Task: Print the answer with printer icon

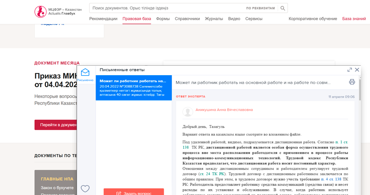Action: tap(352, 82)
